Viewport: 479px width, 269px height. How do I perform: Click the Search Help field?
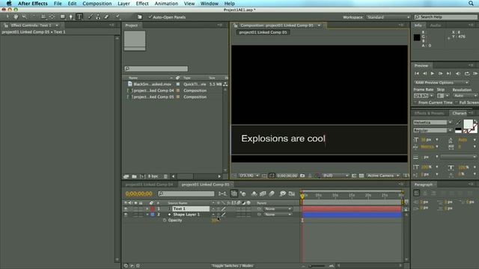(x=446, y=16)
